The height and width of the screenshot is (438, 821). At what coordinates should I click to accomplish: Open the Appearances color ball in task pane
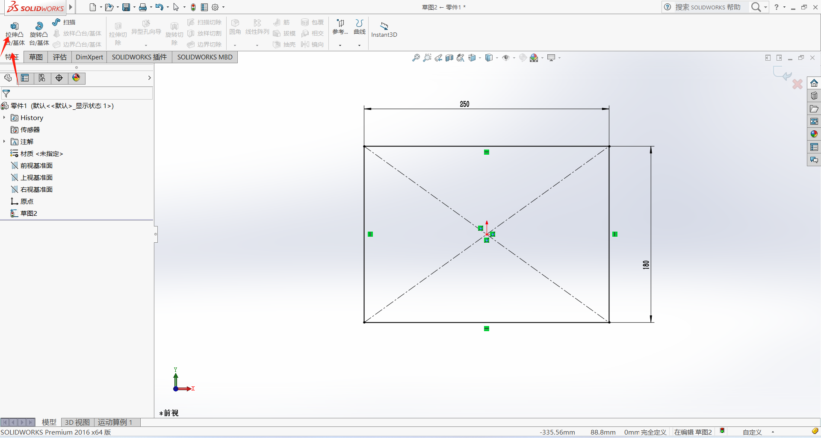click(x=814, y=134)
